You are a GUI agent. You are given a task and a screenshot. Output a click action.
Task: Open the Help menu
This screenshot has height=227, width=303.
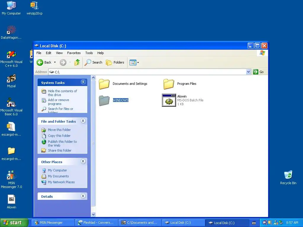point(101,53)
